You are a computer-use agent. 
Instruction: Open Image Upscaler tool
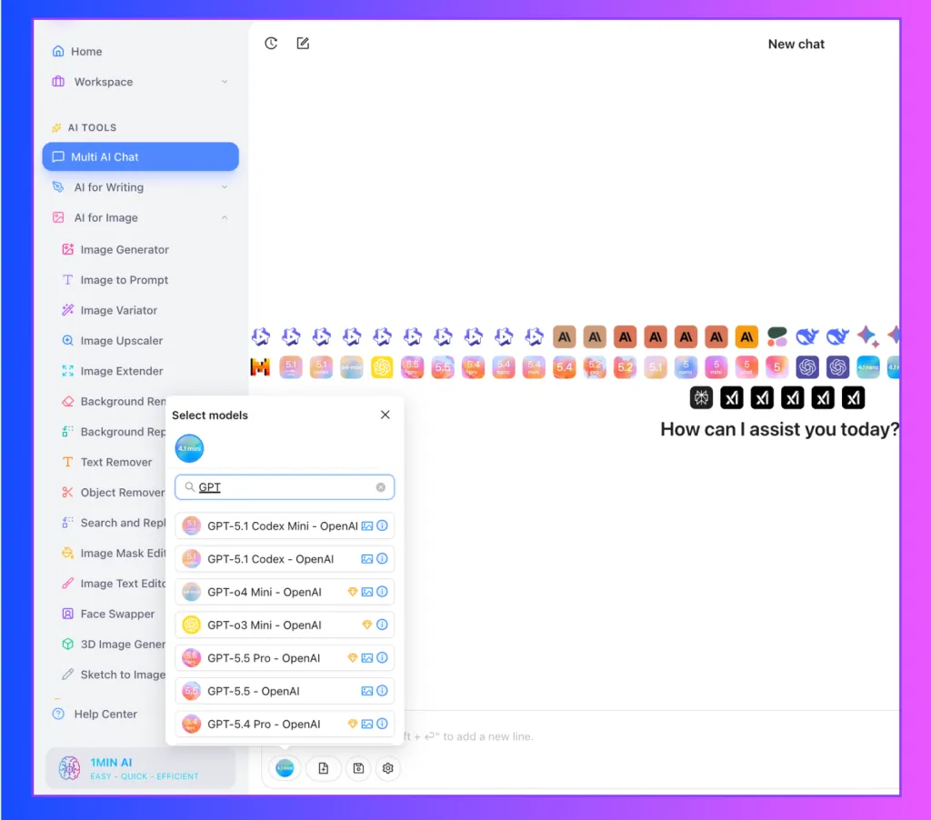(112, 340)
